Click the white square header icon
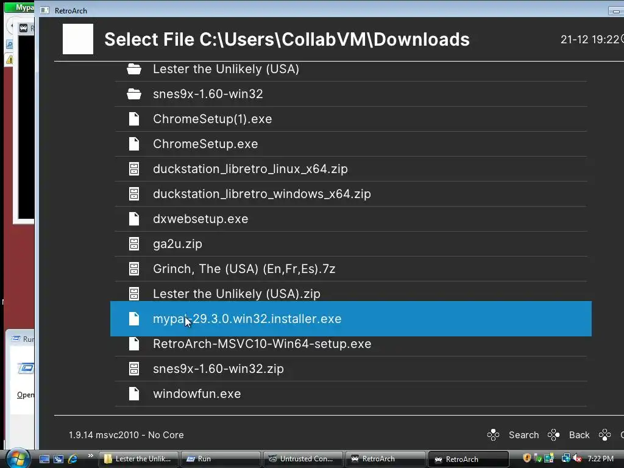The height and width of the screenshot is (468, 624). (x=78, y=39)
